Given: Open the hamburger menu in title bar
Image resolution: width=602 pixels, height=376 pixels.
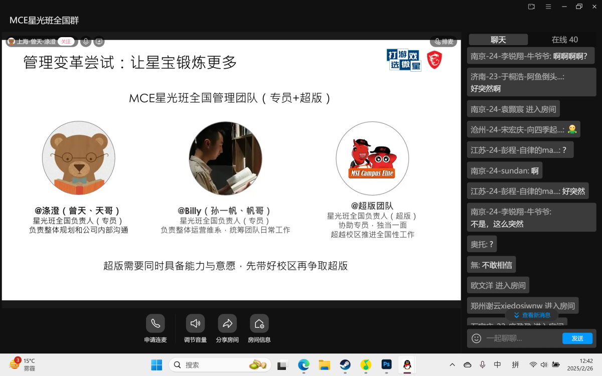Looking at the screenshot, I should (548, 7).
